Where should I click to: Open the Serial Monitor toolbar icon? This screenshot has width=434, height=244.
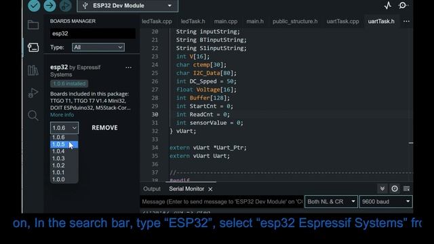click(x=403, y=5)
